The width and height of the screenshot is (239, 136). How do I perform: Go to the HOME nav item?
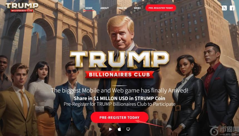(x=89, y=8)
